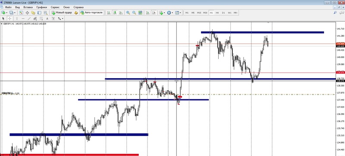Image resolution: width=345 pixels, height=156 pixels.
Task: Switch chart to bar chart type
Action: [x=109, y=13]
